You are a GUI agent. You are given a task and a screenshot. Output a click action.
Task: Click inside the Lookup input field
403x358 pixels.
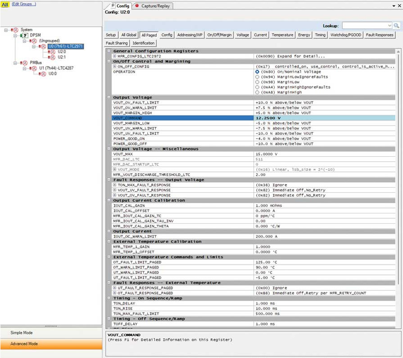pos(364,26)
